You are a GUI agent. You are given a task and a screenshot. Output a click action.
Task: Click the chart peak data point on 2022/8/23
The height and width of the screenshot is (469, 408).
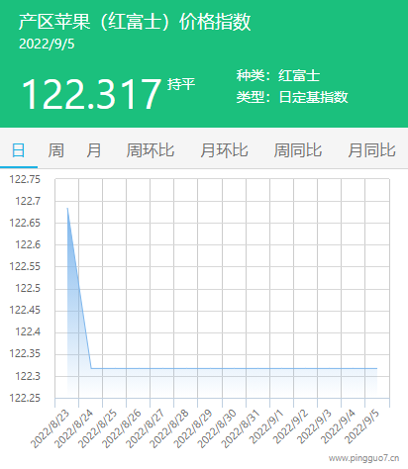click(x=67, y=208)
